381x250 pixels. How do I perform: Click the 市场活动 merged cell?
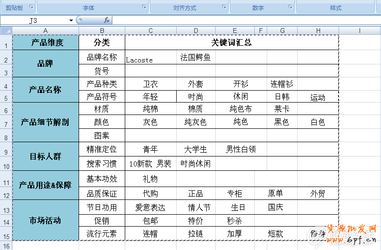45,221
